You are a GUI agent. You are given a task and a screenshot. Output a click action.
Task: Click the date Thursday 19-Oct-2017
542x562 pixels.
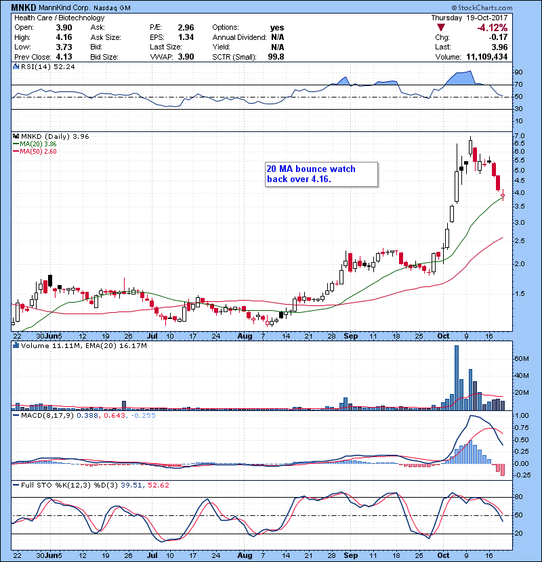[470, 18]
